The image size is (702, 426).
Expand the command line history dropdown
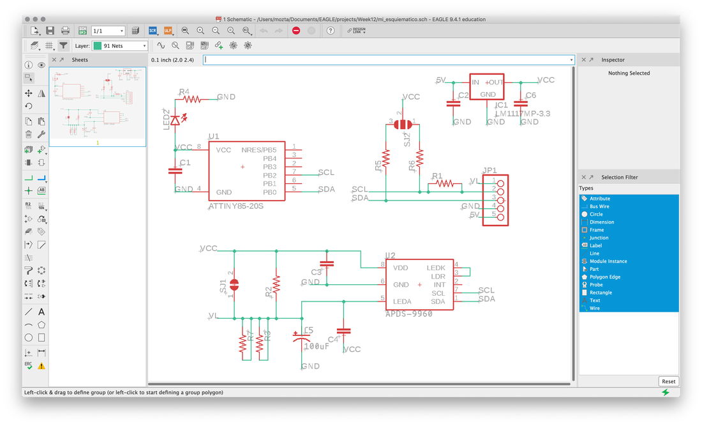tap(571, 60)
